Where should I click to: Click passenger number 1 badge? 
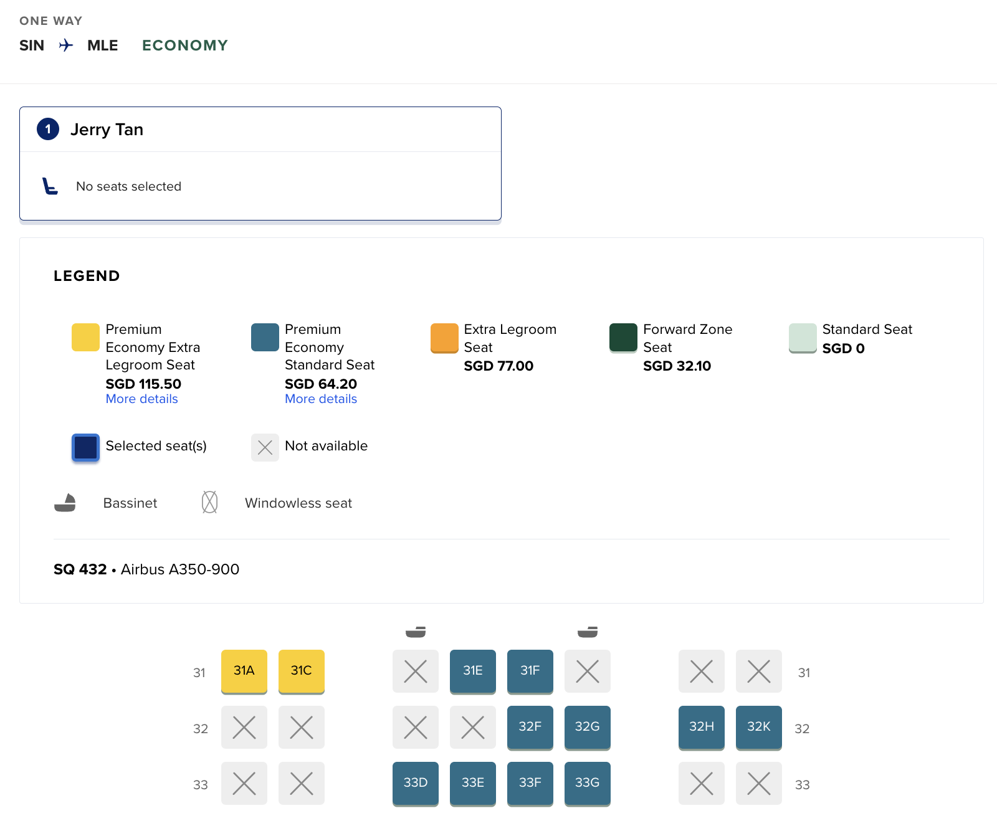(x=48, y=130)
